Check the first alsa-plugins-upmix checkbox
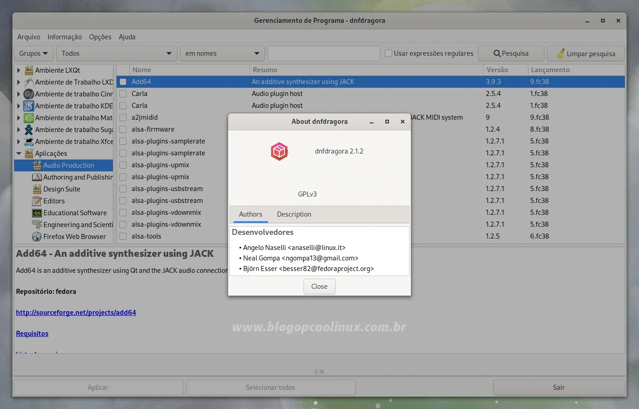Screen dimensions: 639x409 tap(123, 165)
